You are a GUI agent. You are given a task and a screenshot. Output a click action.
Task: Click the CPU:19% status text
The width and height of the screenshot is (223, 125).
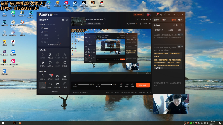tap(134, 92)
